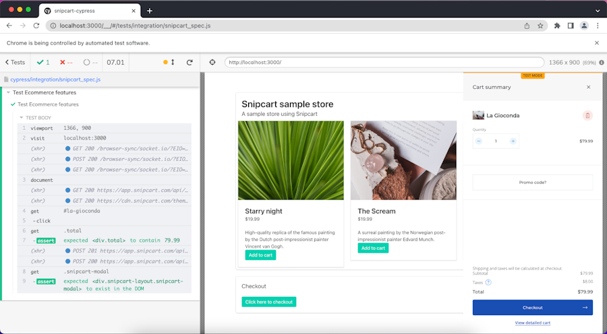Click the browser back arrow
Viewport: 607px width, 334px height.
point(9,26)
